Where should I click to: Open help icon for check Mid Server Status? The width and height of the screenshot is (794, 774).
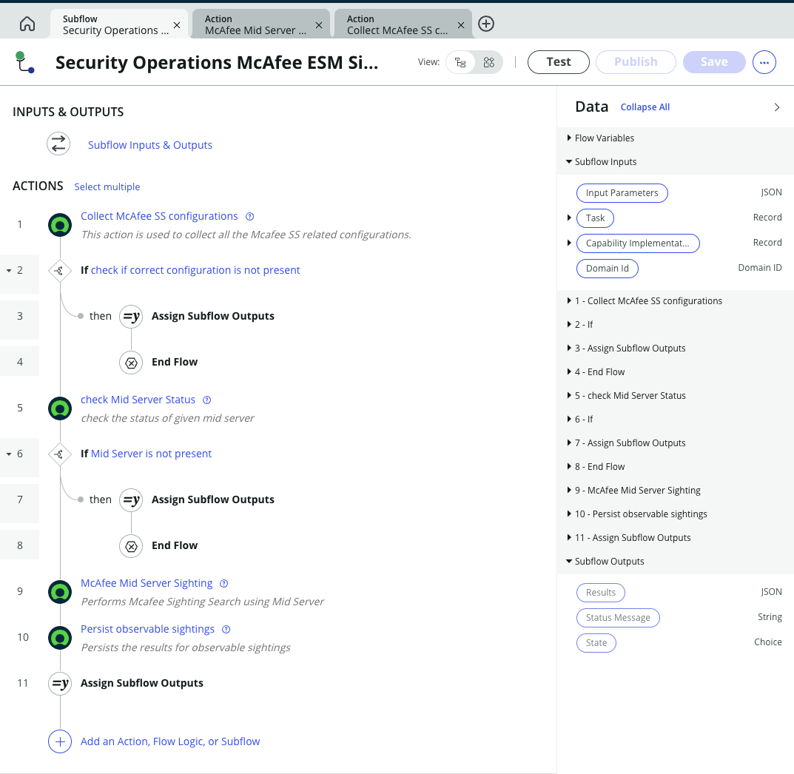(206, 400)
